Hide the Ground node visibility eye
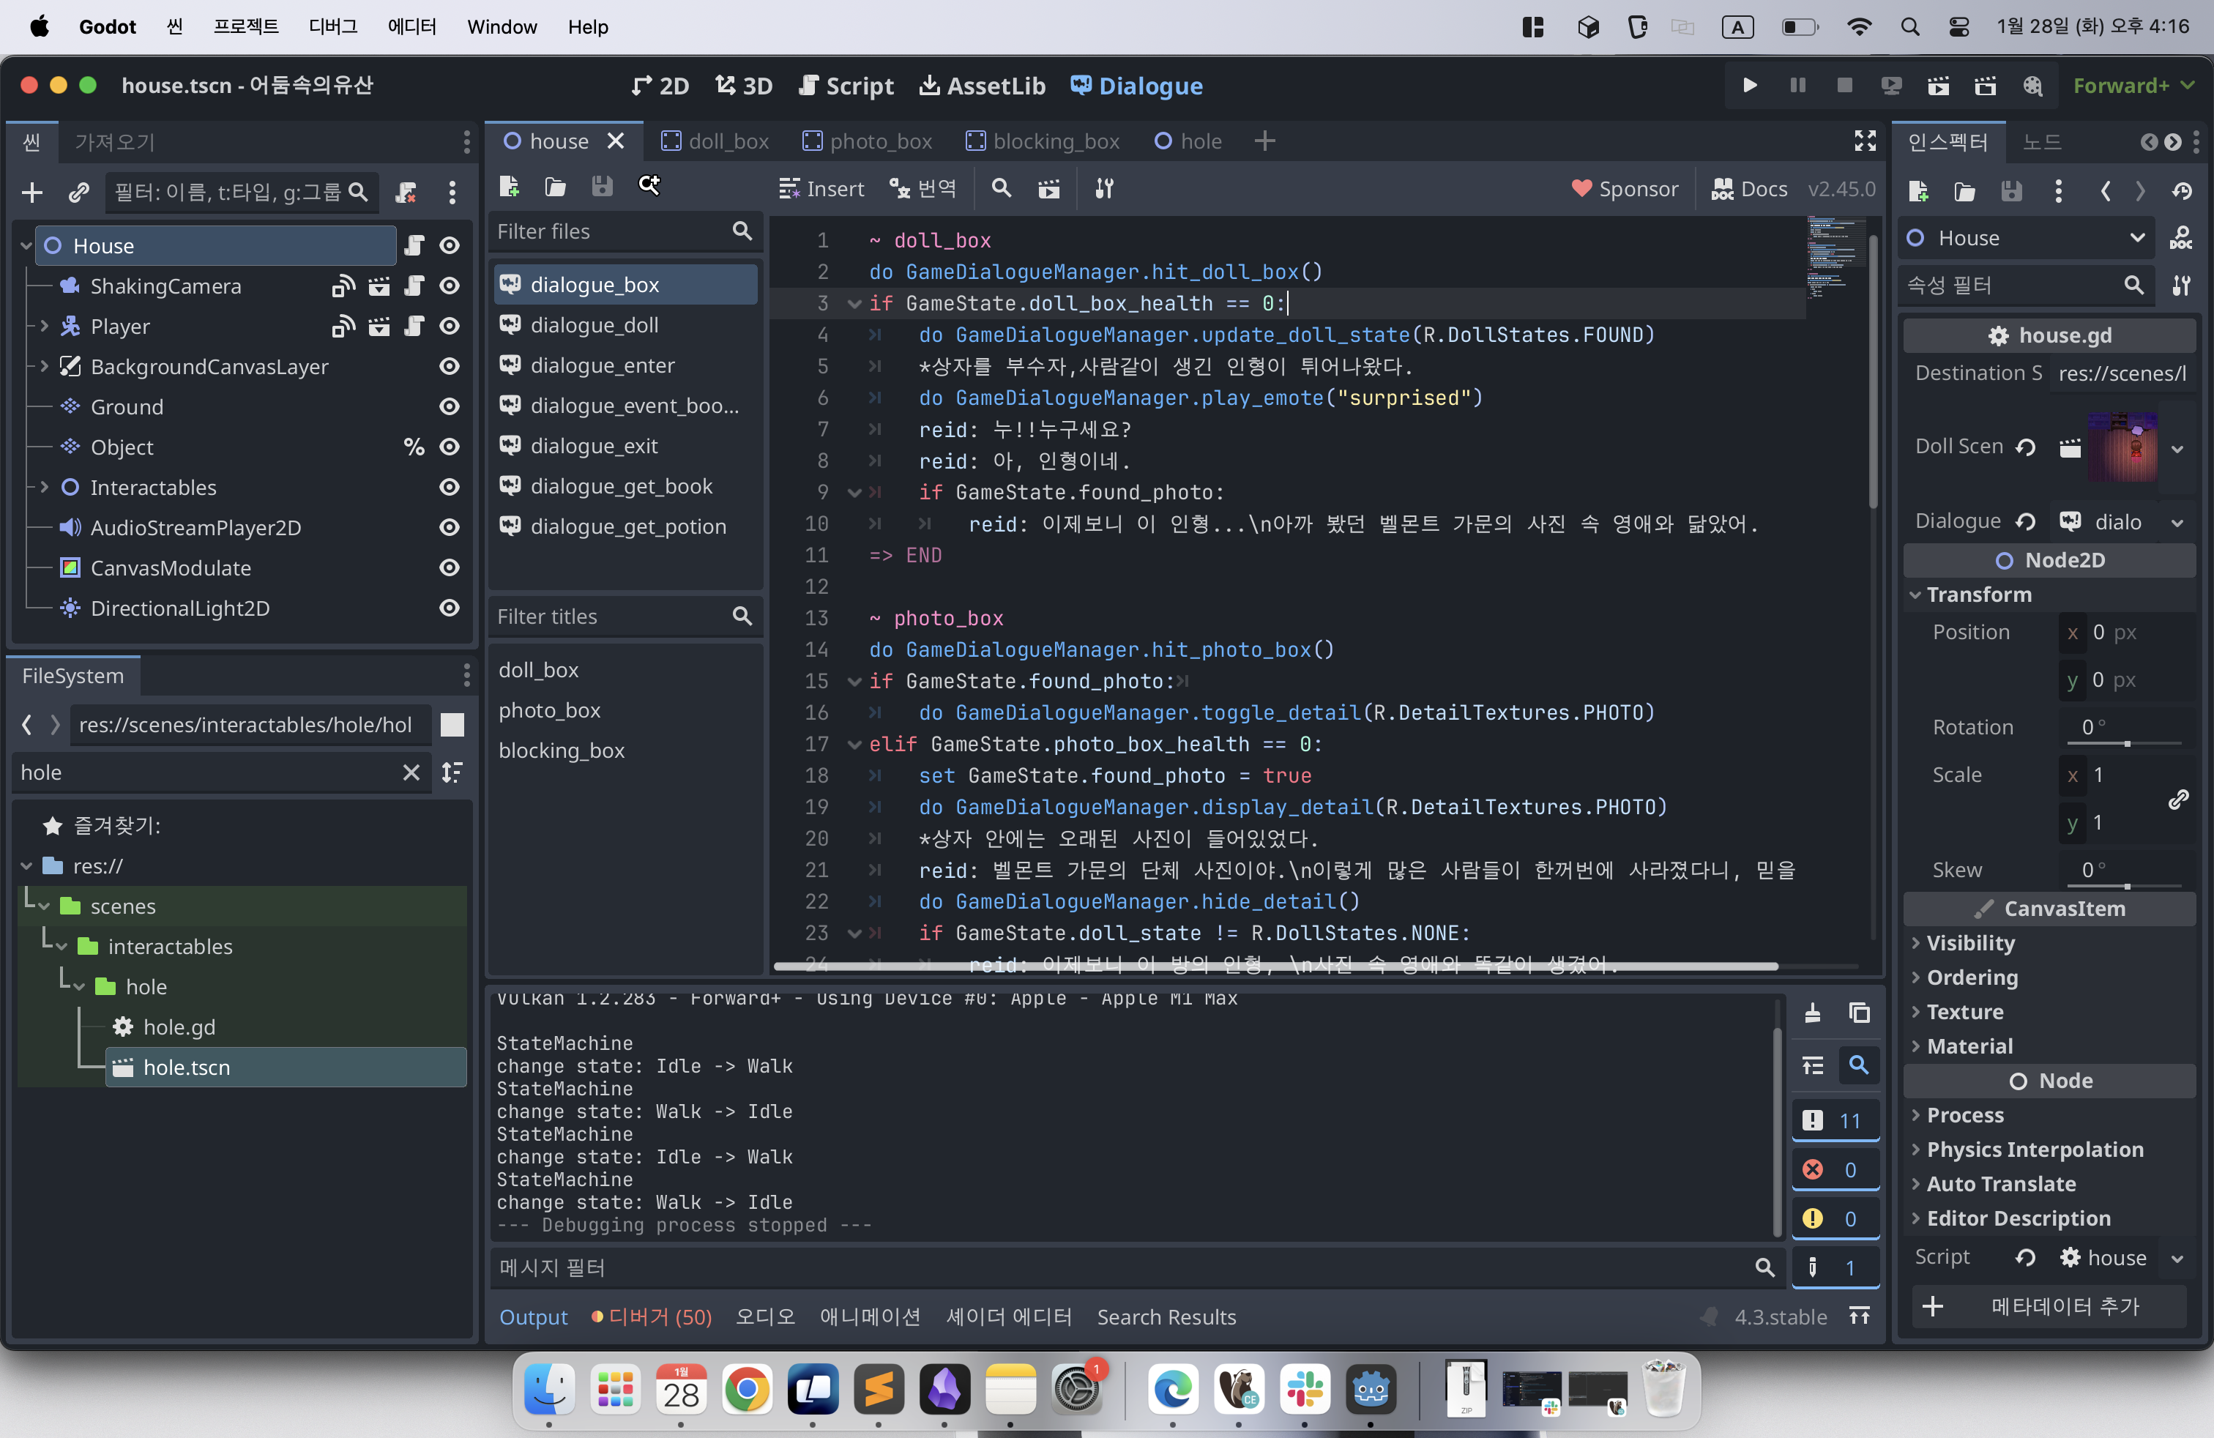The image size is (2214, 1438). [x=450, y=406]
